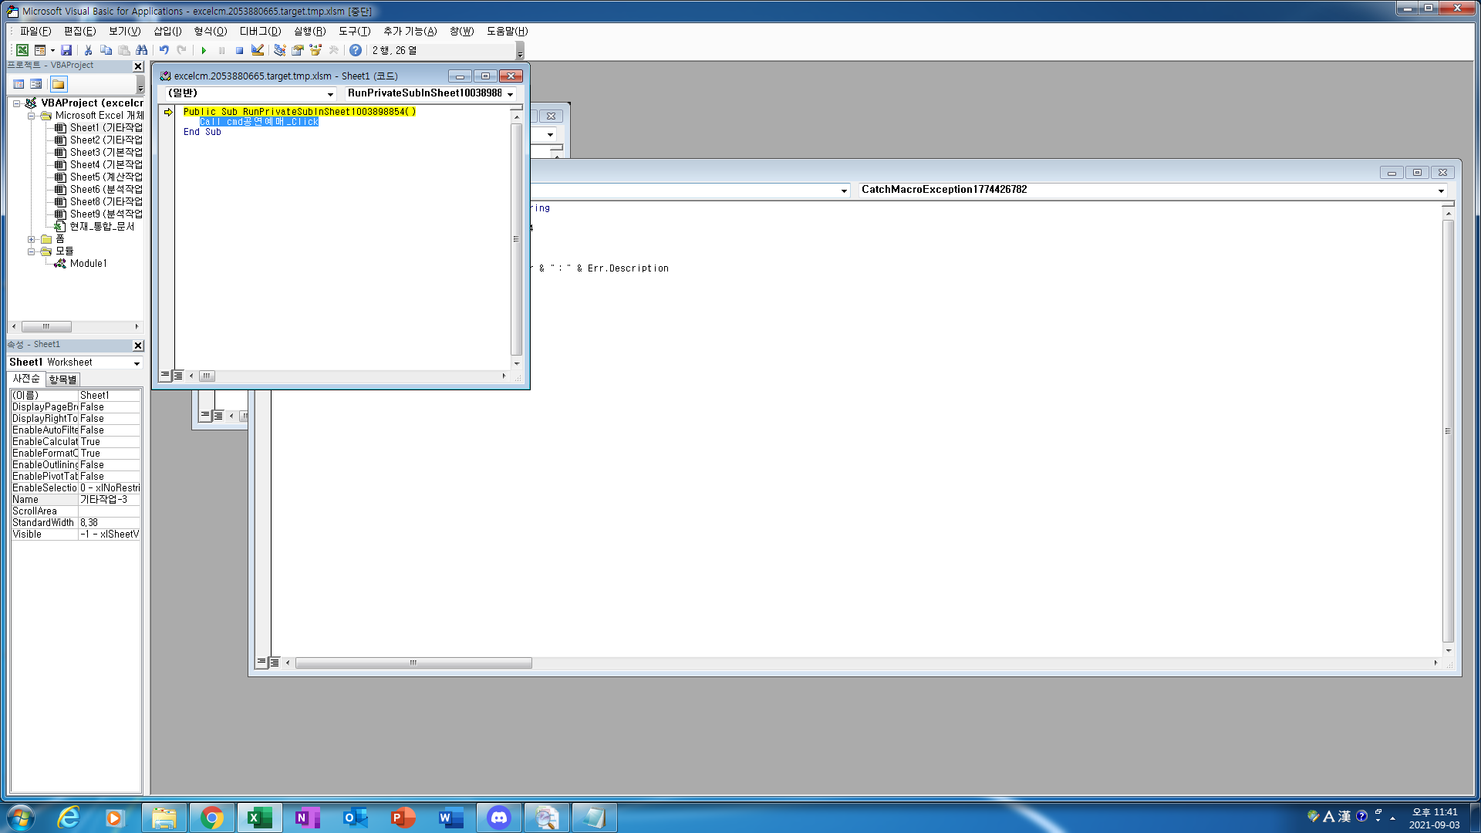Open the 디버그(D) menu
The height and width of the screenshot is (833, 1481).
click(260, 31)
